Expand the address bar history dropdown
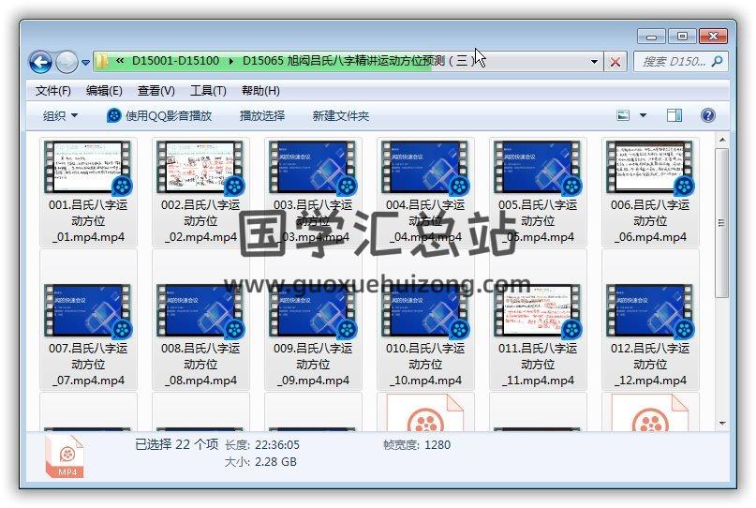 pos(595,62)
